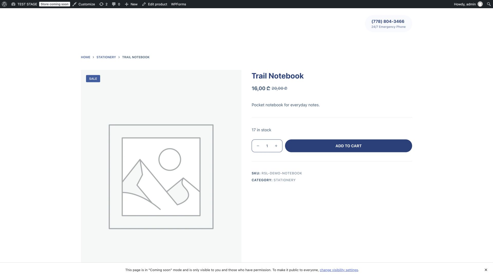Open the Customize theme editor
The width and height of the screenshot is (493, 277).
(x=84, y=4)
